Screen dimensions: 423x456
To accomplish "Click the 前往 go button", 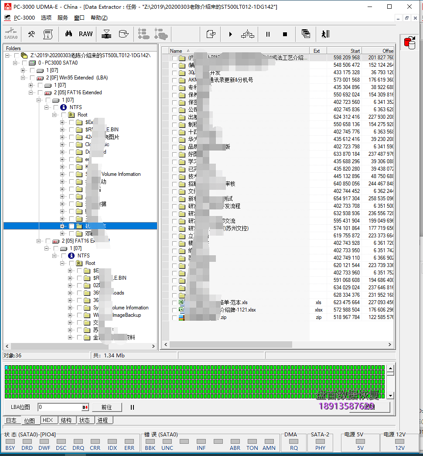I will 107,407.
